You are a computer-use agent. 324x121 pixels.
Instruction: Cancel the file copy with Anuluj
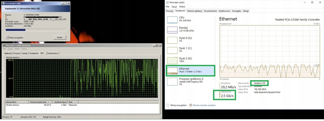pos(60,37)
